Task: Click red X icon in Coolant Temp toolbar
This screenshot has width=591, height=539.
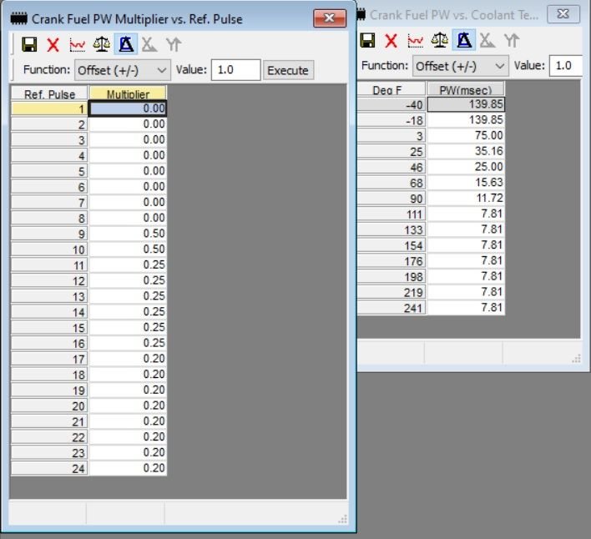Action: click(391, 40)
